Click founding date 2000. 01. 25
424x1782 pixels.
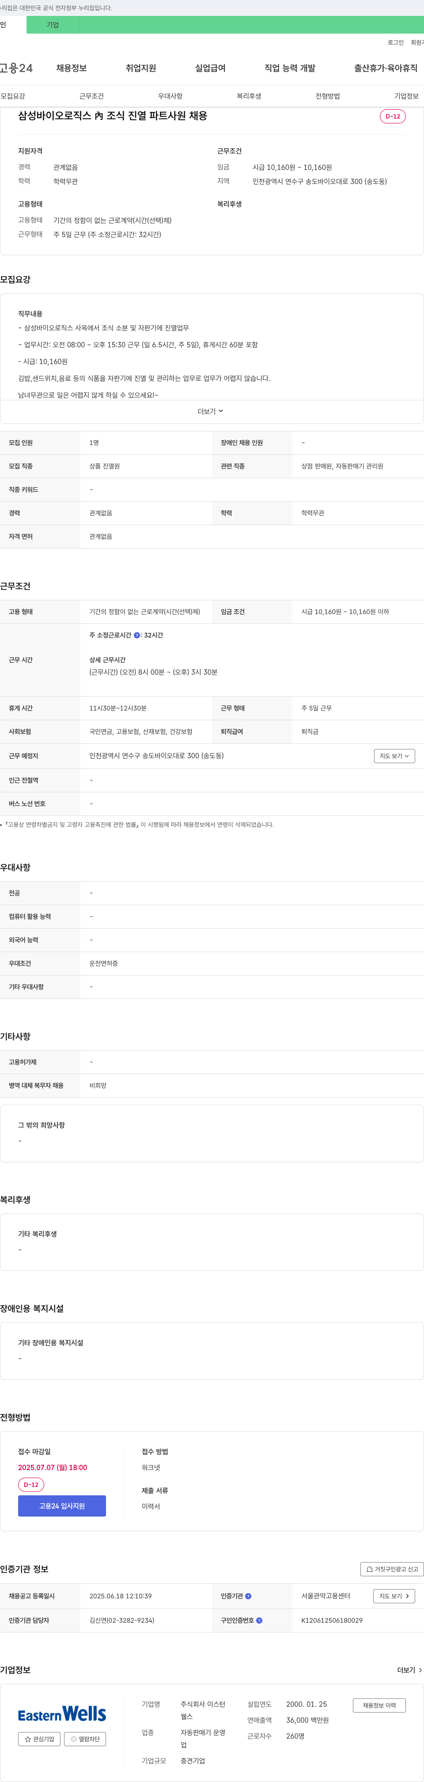(307, 1705)
